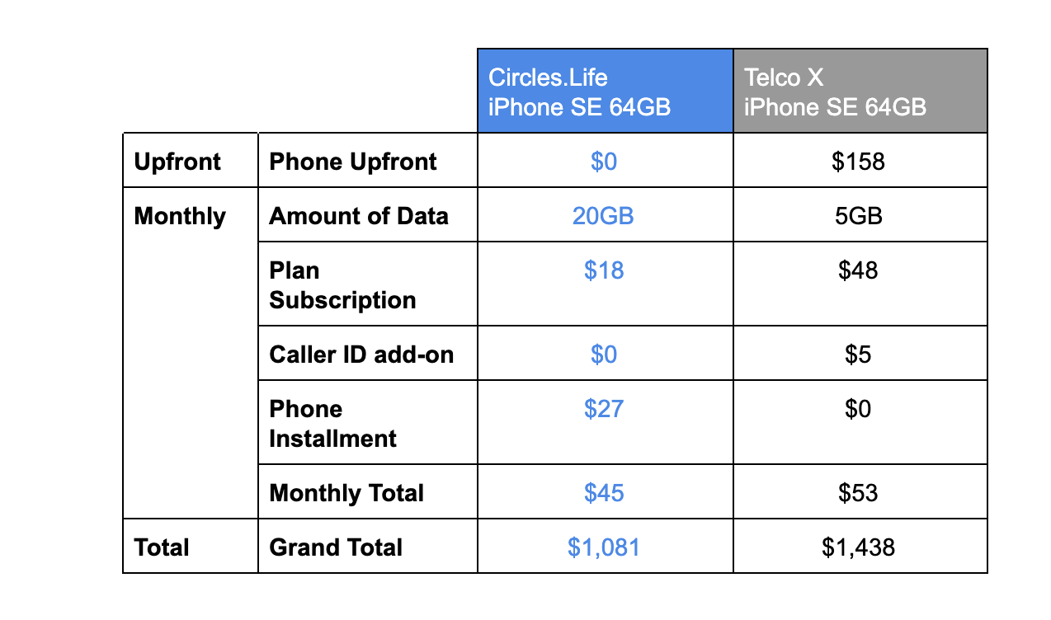Click the Grand Total row label

pyautogui.click(x=336, y=547)
